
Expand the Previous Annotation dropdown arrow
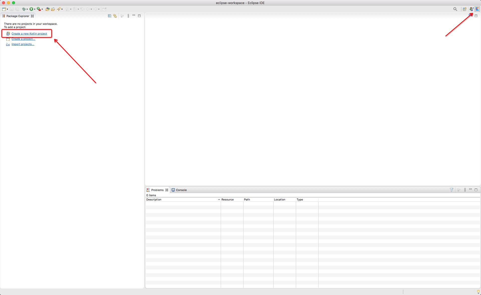click(78, 9)
